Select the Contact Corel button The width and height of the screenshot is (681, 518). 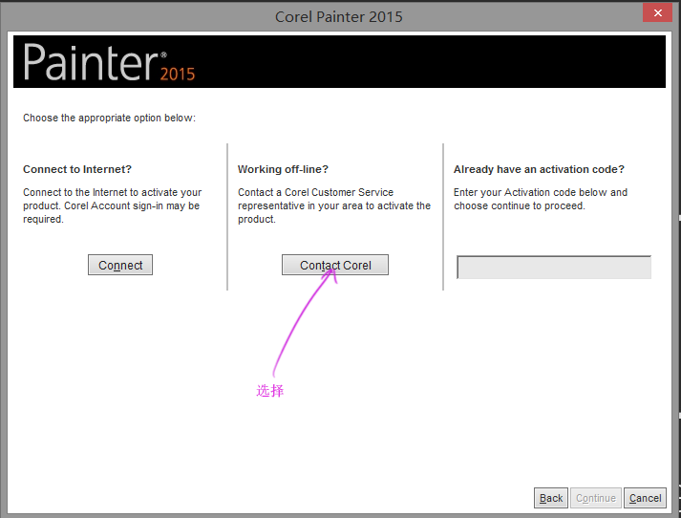(335, 265)
